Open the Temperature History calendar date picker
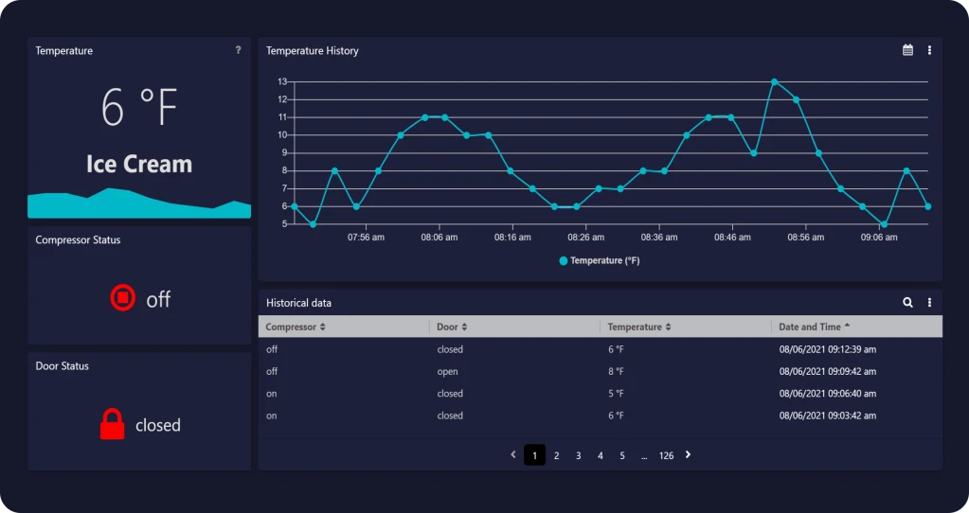 907,50
